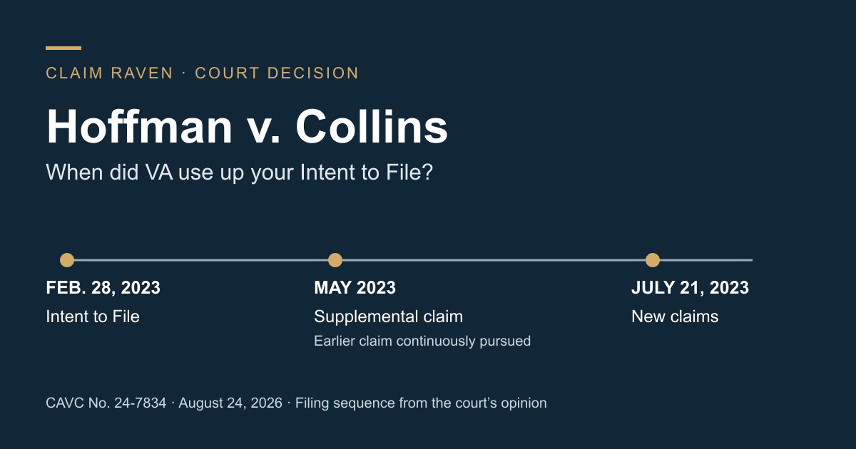Click the gold accent bar above header

point(63,48)
